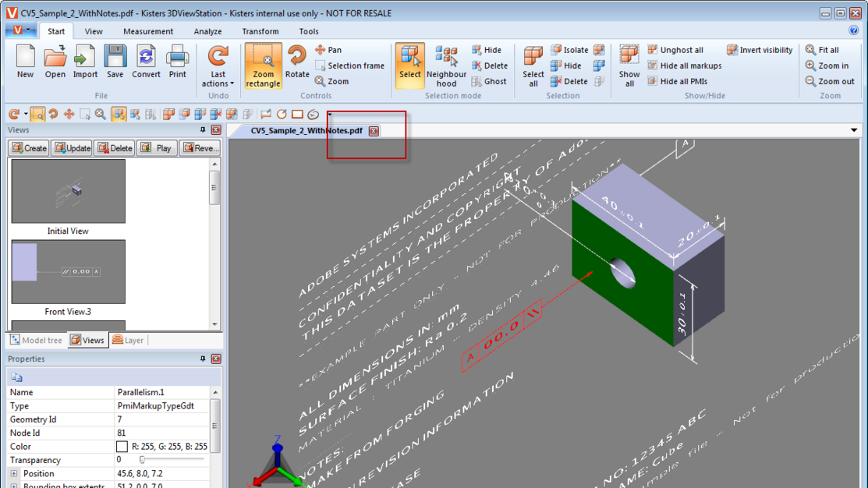Enable Delete mode in Selection mode group

pyautogui.click(x=489, y=65)
